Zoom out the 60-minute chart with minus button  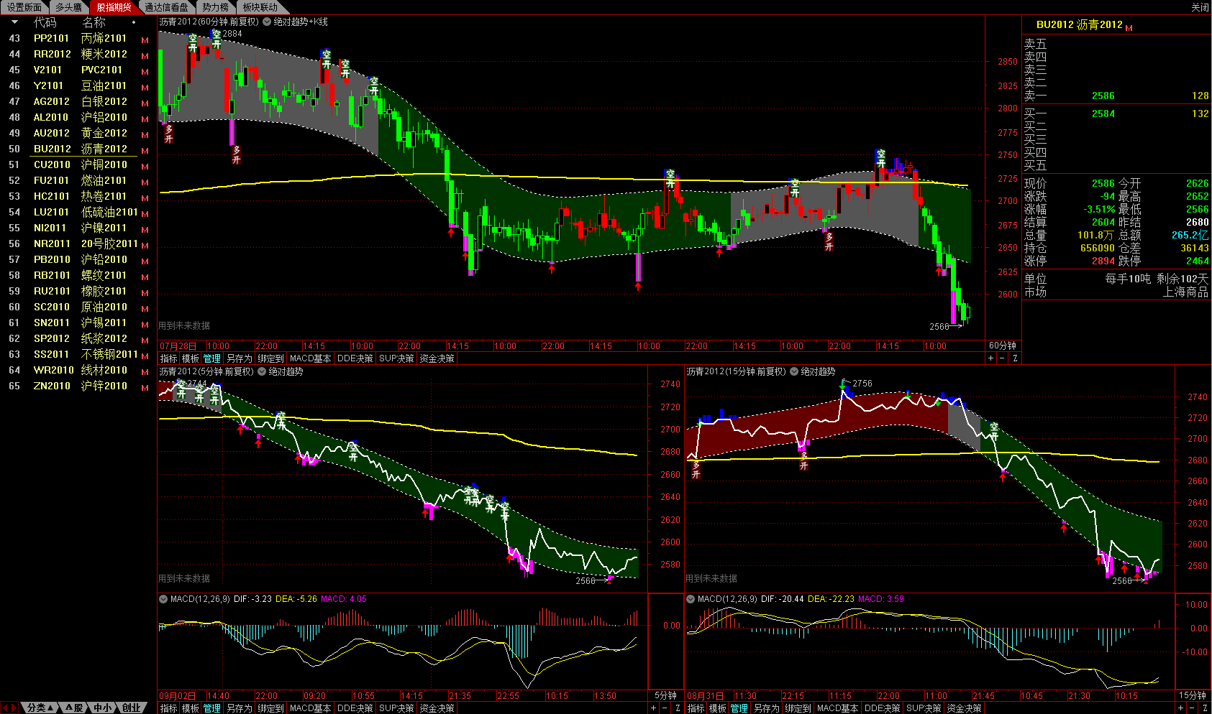click(1002, 358)
